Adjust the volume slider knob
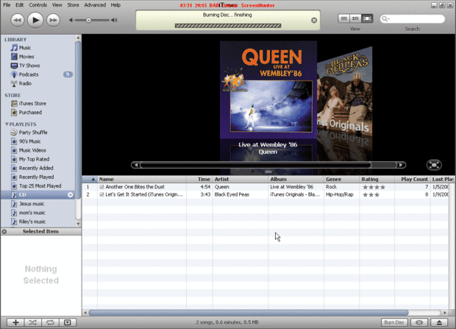 click(x=88, y=20)
